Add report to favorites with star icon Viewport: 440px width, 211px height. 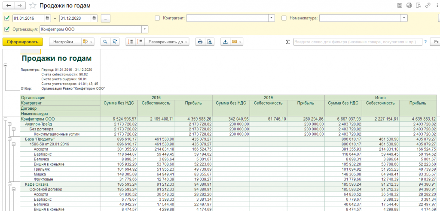pyautogui.click(x=33, y=6)
